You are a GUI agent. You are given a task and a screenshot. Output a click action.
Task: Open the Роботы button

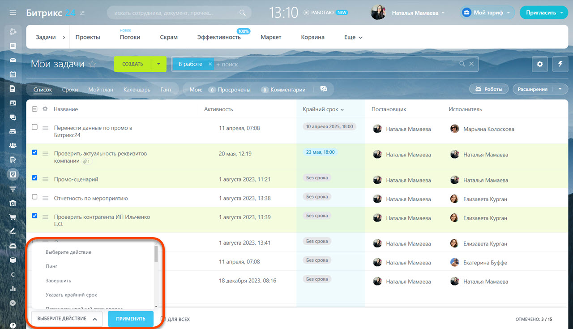(489, 89)
